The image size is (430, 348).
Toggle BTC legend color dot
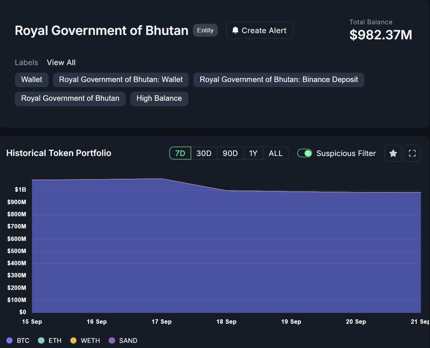[10, 341]
